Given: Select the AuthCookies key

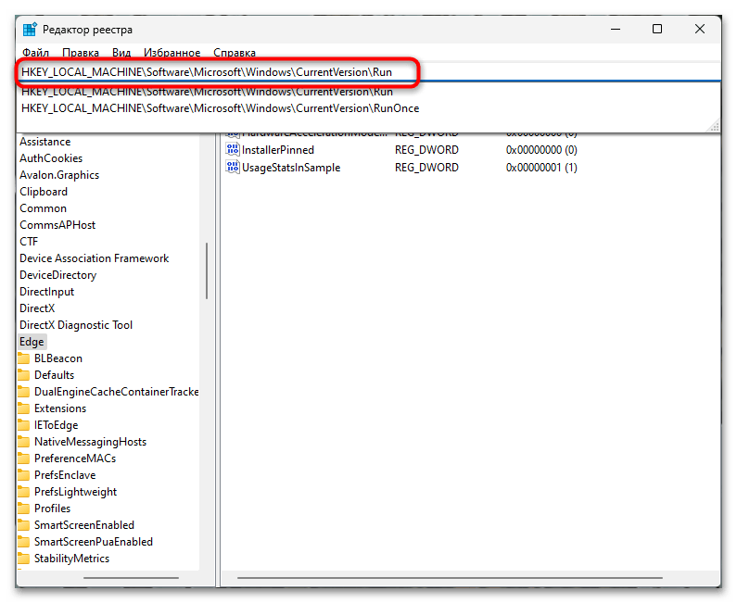Looking at the screenshot, I should (51, 158).
